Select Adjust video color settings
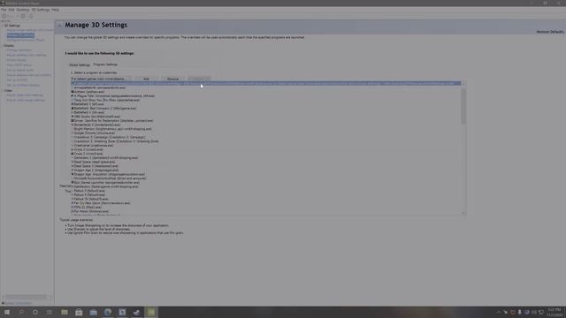This screenshot has width=566, height=318. (x=25, y=95)
